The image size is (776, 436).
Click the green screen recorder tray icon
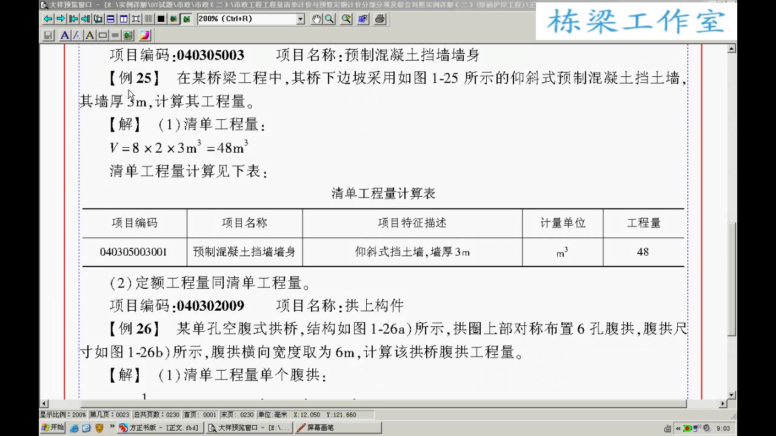tap(687, 428)
